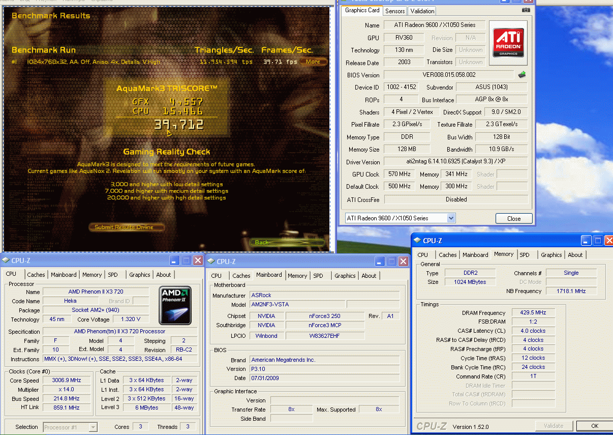Click the BIOS Version field 'VER008.015.058.002'
This screenshot has height=435, width=613.
pos(449,75)
